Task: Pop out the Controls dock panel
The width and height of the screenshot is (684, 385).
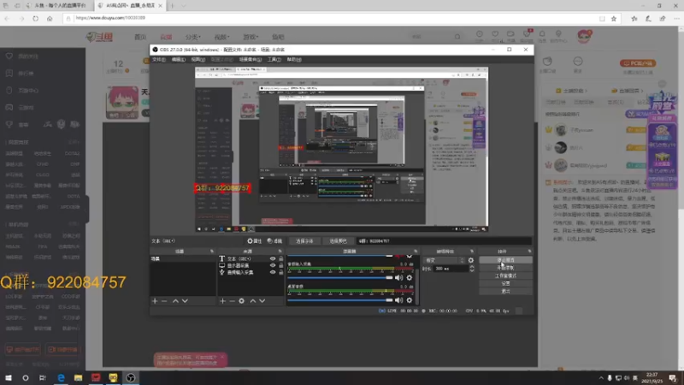Action: 529,252
